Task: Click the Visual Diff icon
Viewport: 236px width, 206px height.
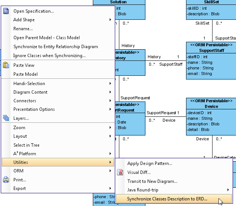Action: click(120, 172)
